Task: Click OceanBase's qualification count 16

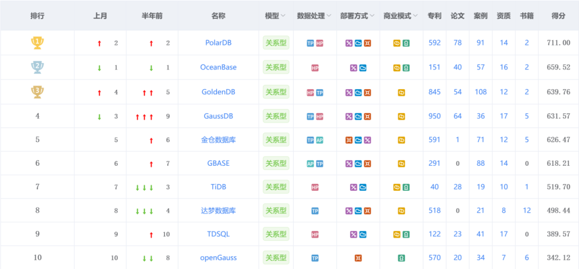Action: pyautogui.click(x=503, y=67)
